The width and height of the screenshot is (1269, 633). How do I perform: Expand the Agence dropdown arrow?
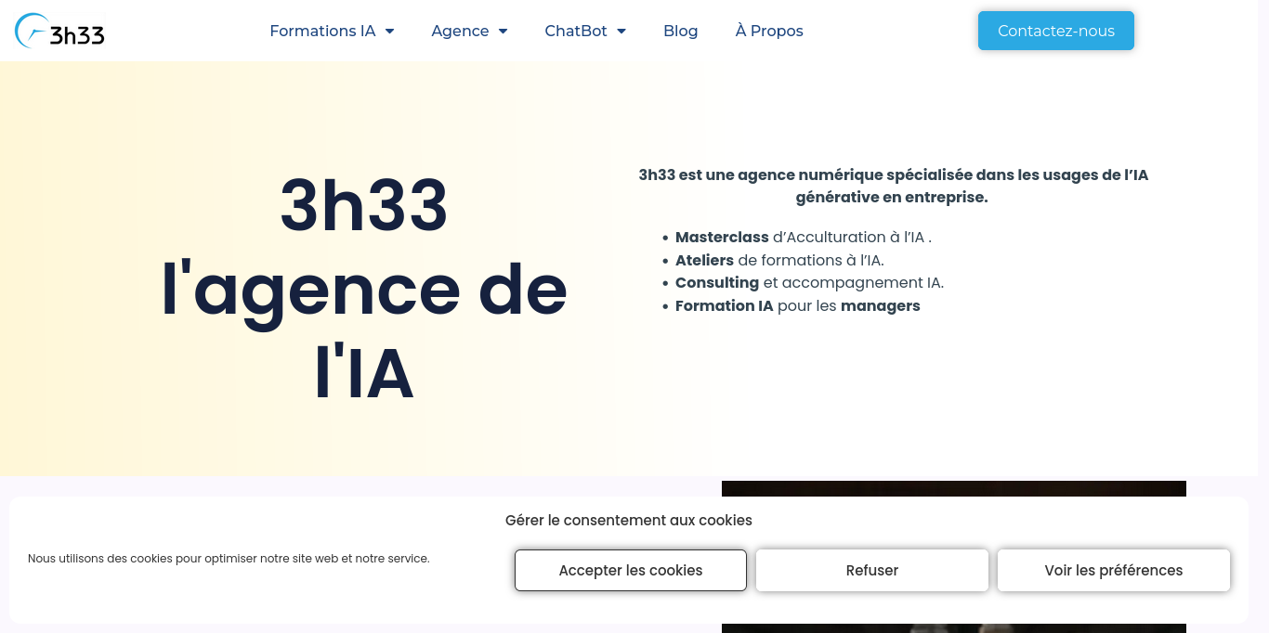pyautogui.click(x=503, y=31)
